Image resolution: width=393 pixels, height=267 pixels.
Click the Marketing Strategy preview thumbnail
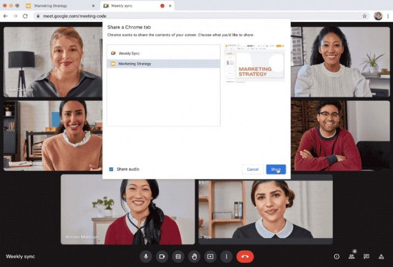pyautogui.click(x=255, y=65)
